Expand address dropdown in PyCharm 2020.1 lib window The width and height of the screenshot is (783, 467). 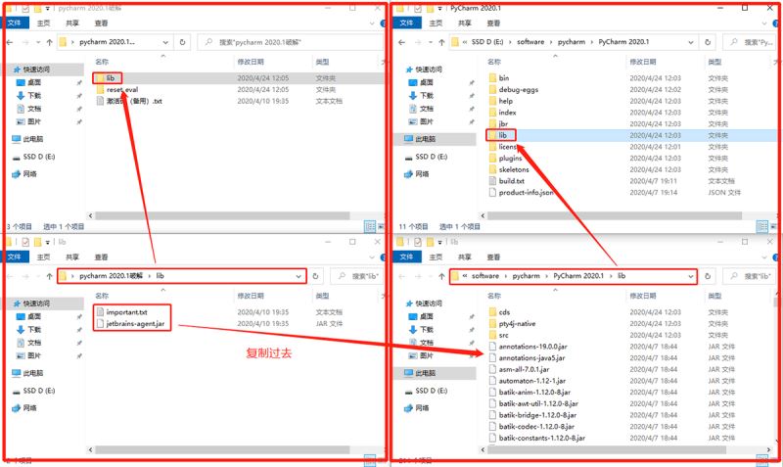pyautogui.click(x=691, y=276)
